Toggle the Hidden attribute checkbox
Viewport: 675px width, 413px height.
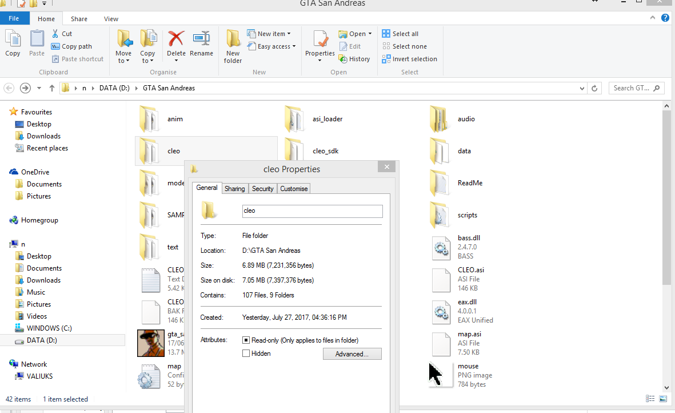pyautogui.click(x=246, y=354)
